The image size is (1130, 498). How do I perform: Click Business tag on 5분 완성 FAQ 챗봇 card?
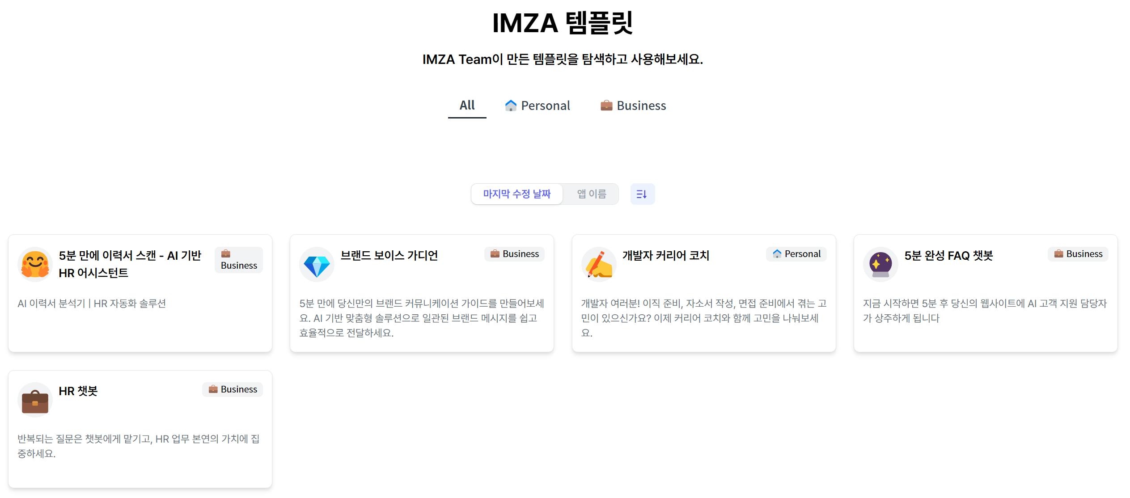1078,254
